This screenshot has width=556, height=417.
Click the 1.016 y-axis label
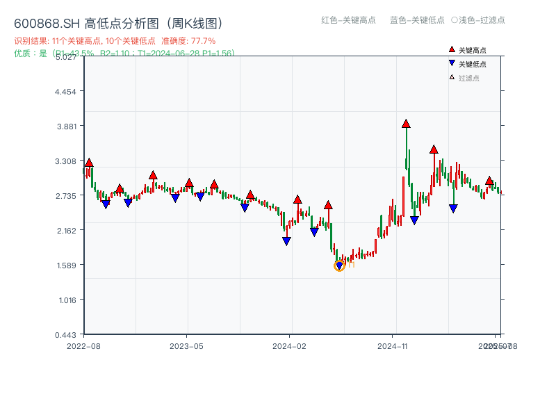click(67, 300)
